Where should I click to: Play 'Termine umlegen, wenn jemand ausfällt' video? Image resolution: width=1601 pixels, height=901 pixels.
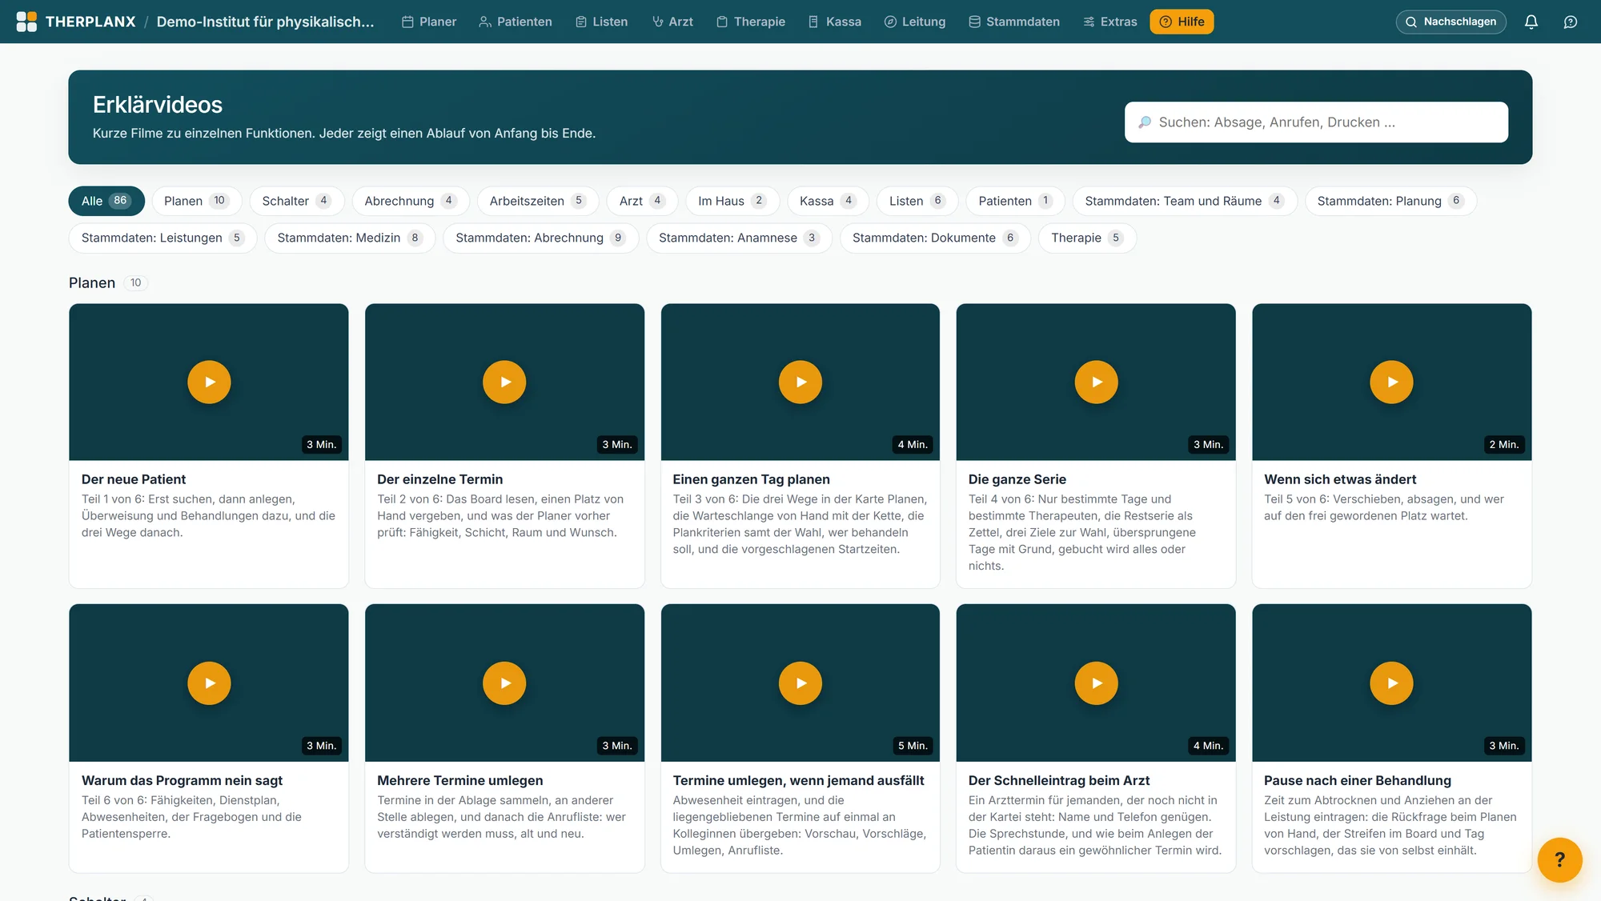click(x=800, y=683)
